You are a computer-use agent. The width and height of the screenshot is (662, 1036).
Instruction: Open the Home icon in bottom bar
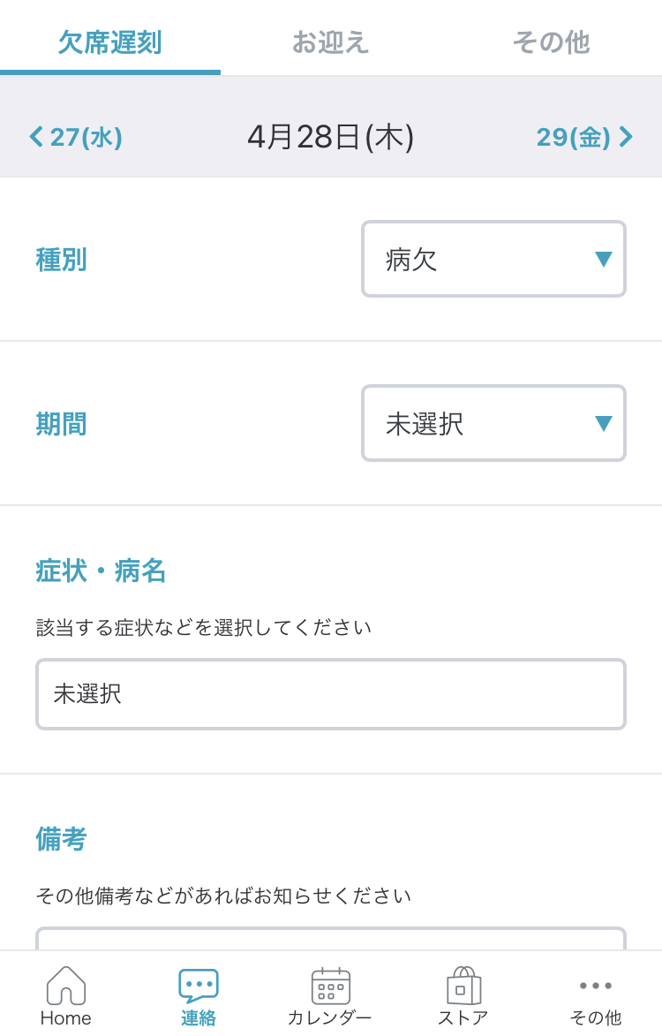[x=66, y=985]
